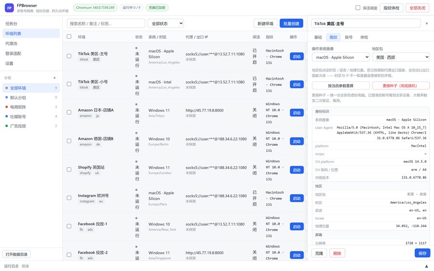
Task: Click the red 删除 button
Action: click(x=337, y=253)
